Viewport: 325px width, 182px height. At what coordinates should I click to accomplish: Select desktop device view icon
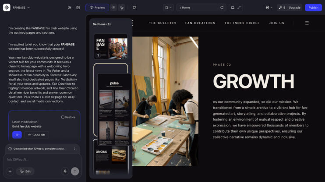(x=233, y=7)
